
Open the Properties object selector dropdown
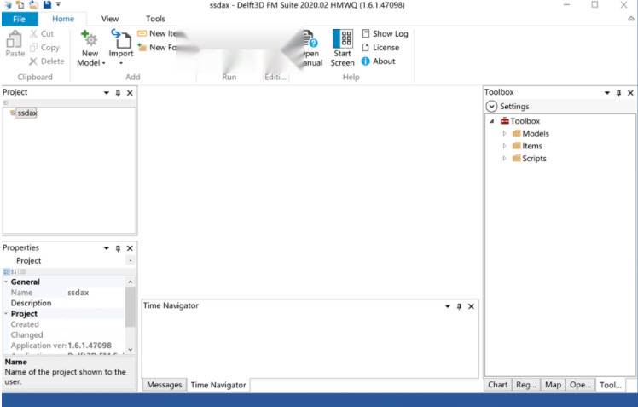click(130, 260)
